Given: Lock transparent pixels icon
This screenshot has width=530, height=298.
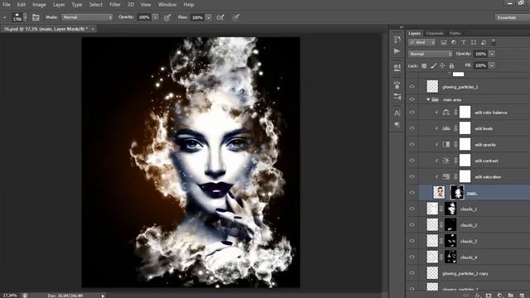Looking at the screenshot, I should [x=424, y=65].
